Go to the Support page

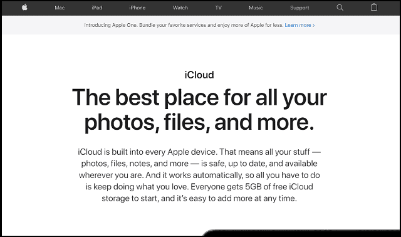click(x=299, y=8)
